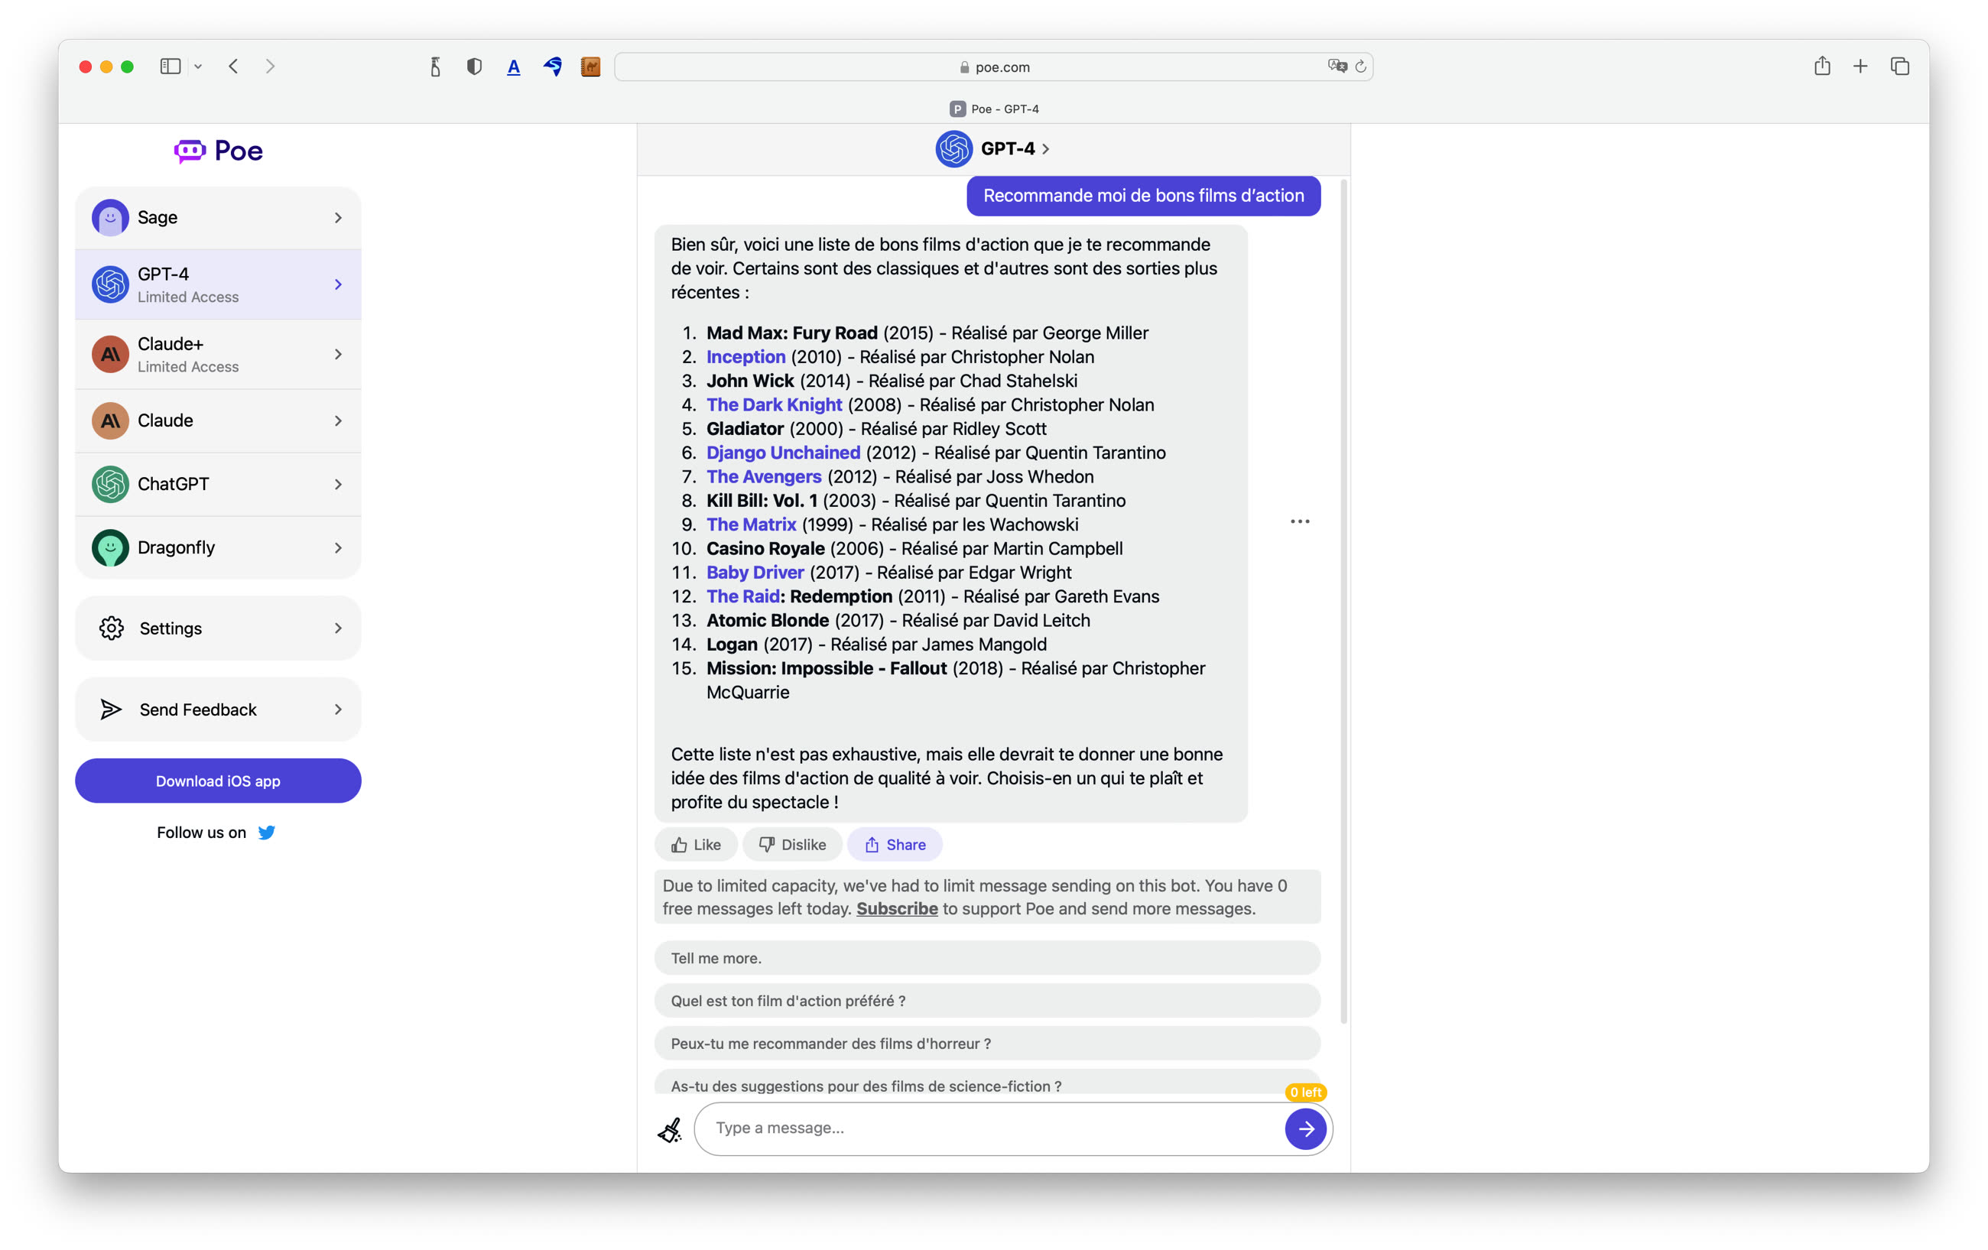The image size is (1988, 1250).
Task: Open the Twitter bird icon link
Action: (266, 833)
